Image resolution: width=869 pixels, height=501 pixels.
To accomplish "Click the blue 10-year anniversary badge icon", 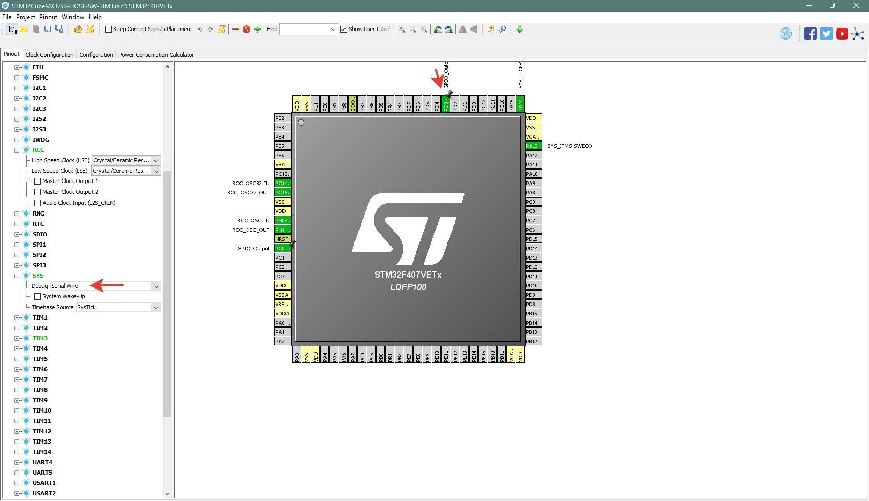I will tap(786, 34).
